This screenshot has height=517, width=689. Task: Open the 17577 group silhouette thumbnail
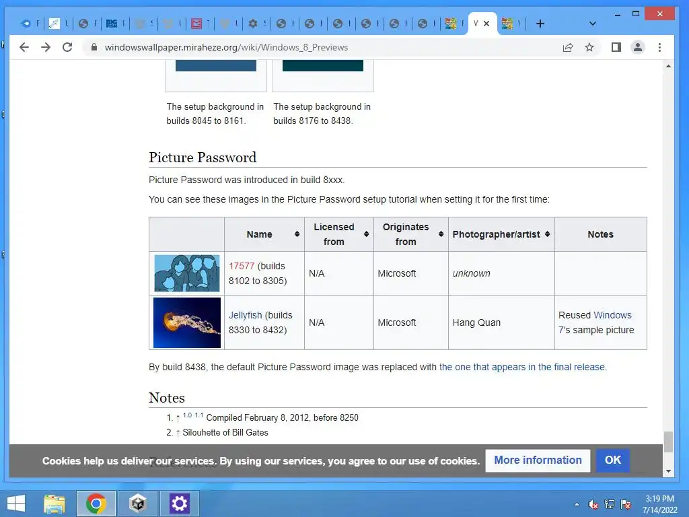tap(187, 273)
